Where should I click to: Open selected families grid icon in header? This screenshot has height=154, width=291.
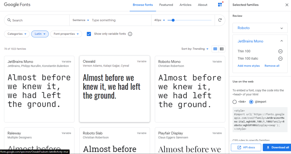point(220,5)
